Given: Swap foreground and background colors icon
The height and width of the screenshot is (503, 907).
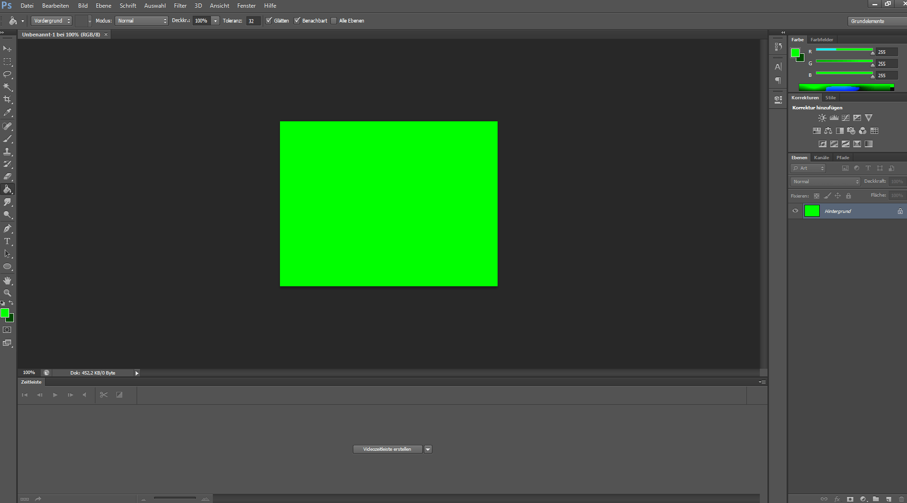Looking at the screenshot, I should click(11, 303).
